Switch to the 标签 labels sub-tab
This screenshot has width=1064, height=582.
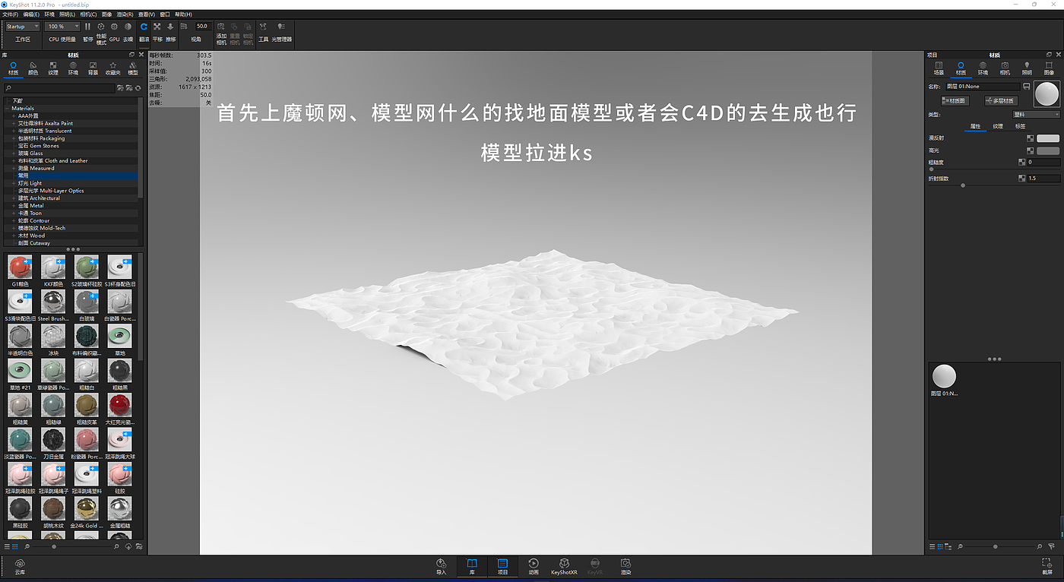(1020, 126)
